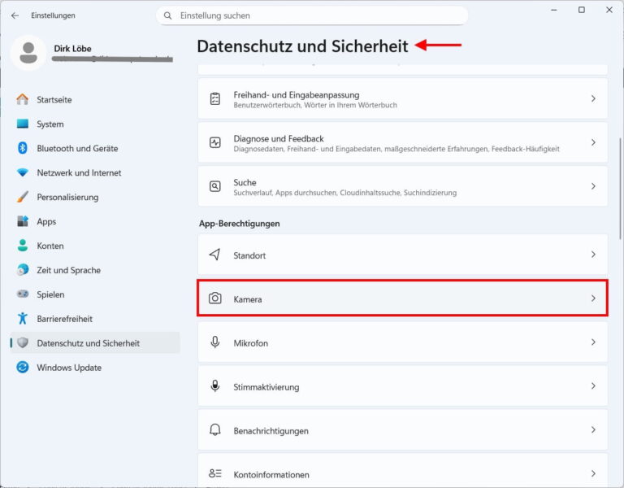Click the user profile avatar
The height and width of the screenshot is (488, 624).
(28, 53)
